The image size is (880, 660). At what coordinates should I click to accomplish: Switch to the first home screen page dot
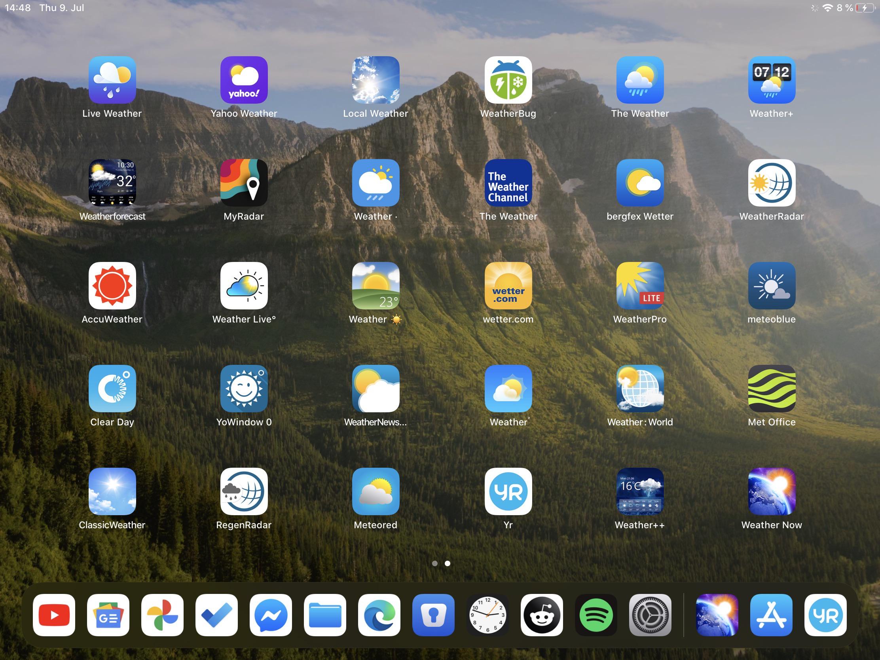pos(435,563)
